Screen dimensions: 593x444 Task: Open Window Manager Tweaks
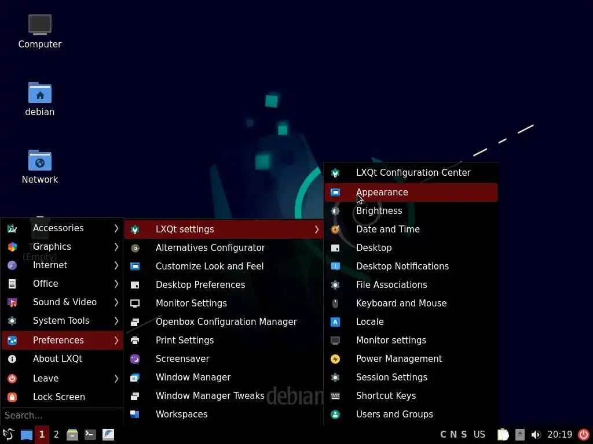coord(224,396)
